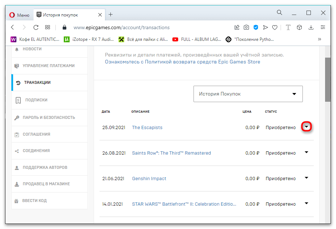Image resolution: width=336 pixels, height=229 pixels.
Task: Click the camera snapshot icon in address bar
Action: pyautogui.click(x=246, y=27)
